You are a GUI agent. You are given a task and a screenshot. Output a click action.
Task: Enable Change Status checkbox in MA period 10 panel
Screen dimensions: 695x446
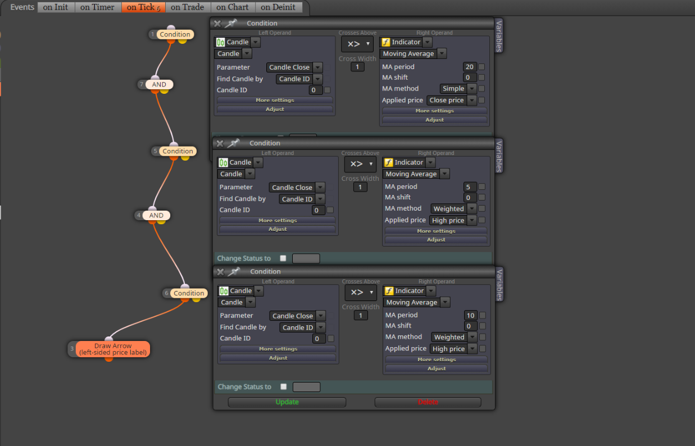tap(284, 386)
